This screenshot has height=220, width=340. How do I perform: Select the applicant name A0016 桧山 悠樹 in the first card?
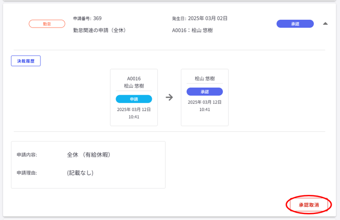pos(134,82)
